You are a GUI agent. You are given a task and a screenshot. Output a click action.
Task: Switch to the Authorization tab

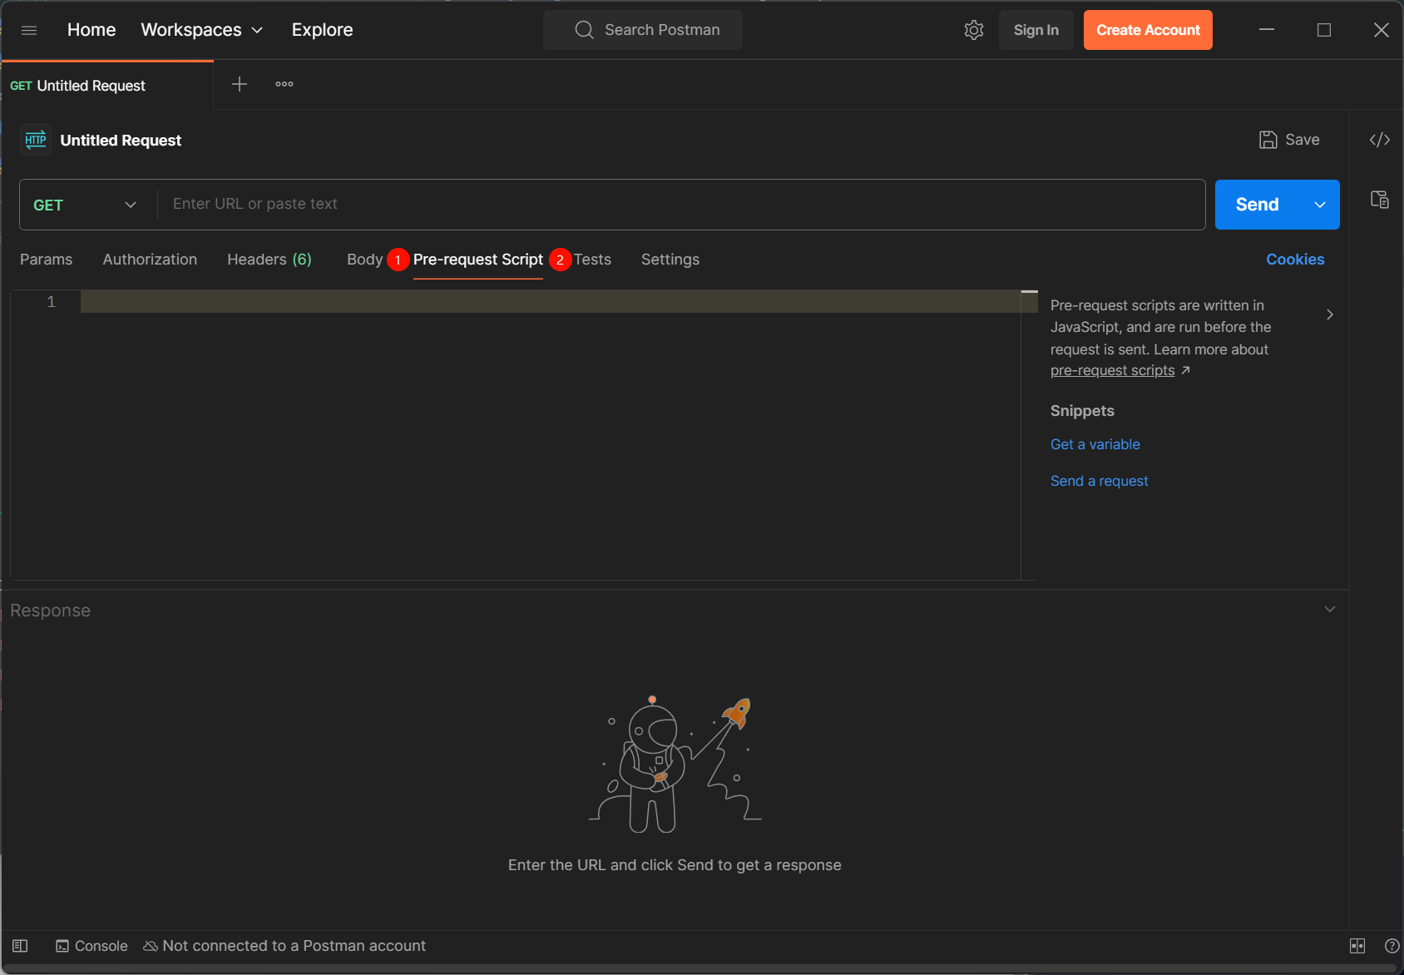coord(150,260)
